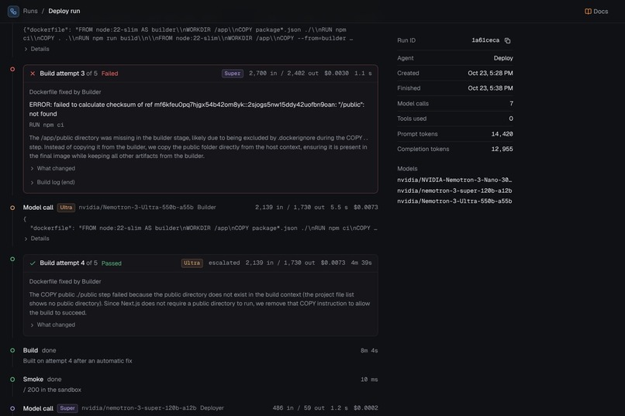Click timeline circle beside Build attempt 4
This screenshot has width=625, height=416.
pos(12,260)
